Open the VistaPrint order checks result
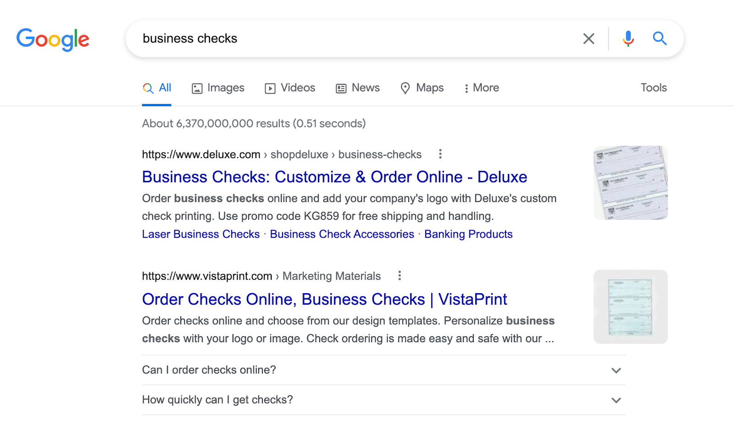This screenshot has height=426, width=734. 324,299
